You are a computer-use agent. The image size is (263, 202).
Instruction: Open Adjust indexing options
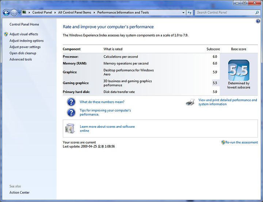tap(27, 41)
